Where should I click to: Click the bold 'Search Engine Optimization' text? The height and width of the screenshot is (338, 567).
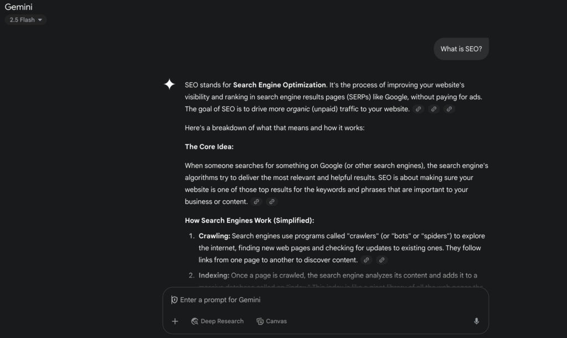(279, 85)
